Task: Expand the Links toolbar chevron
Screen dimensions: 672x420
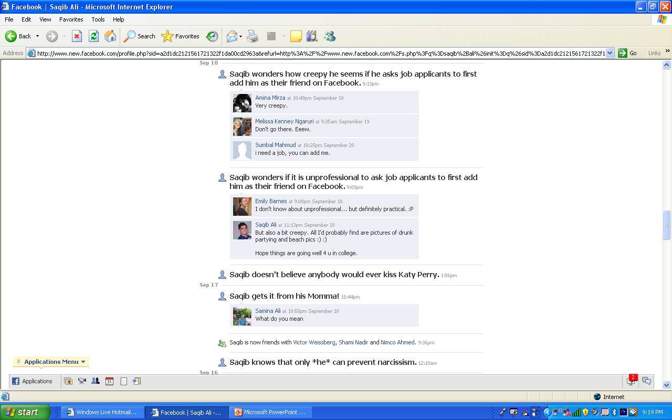Action: click(x=667, y=51)
